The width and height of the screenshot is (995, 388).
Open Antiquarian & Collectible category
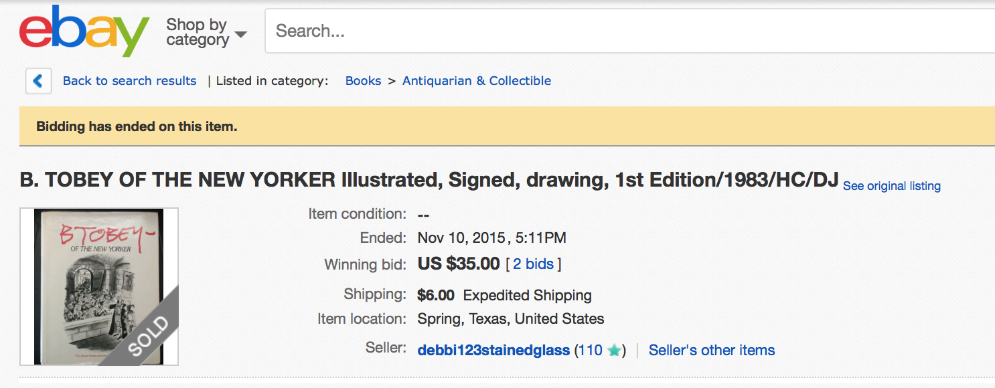point(476,81)
